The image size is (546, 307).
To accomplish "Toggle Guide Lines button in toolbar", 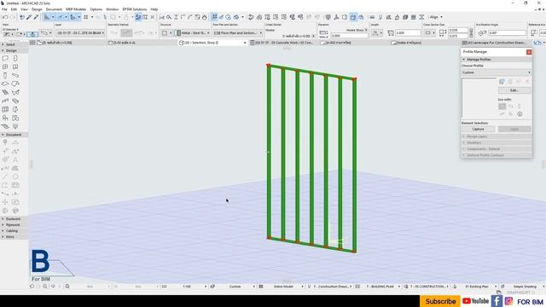I will pos(47,17).
